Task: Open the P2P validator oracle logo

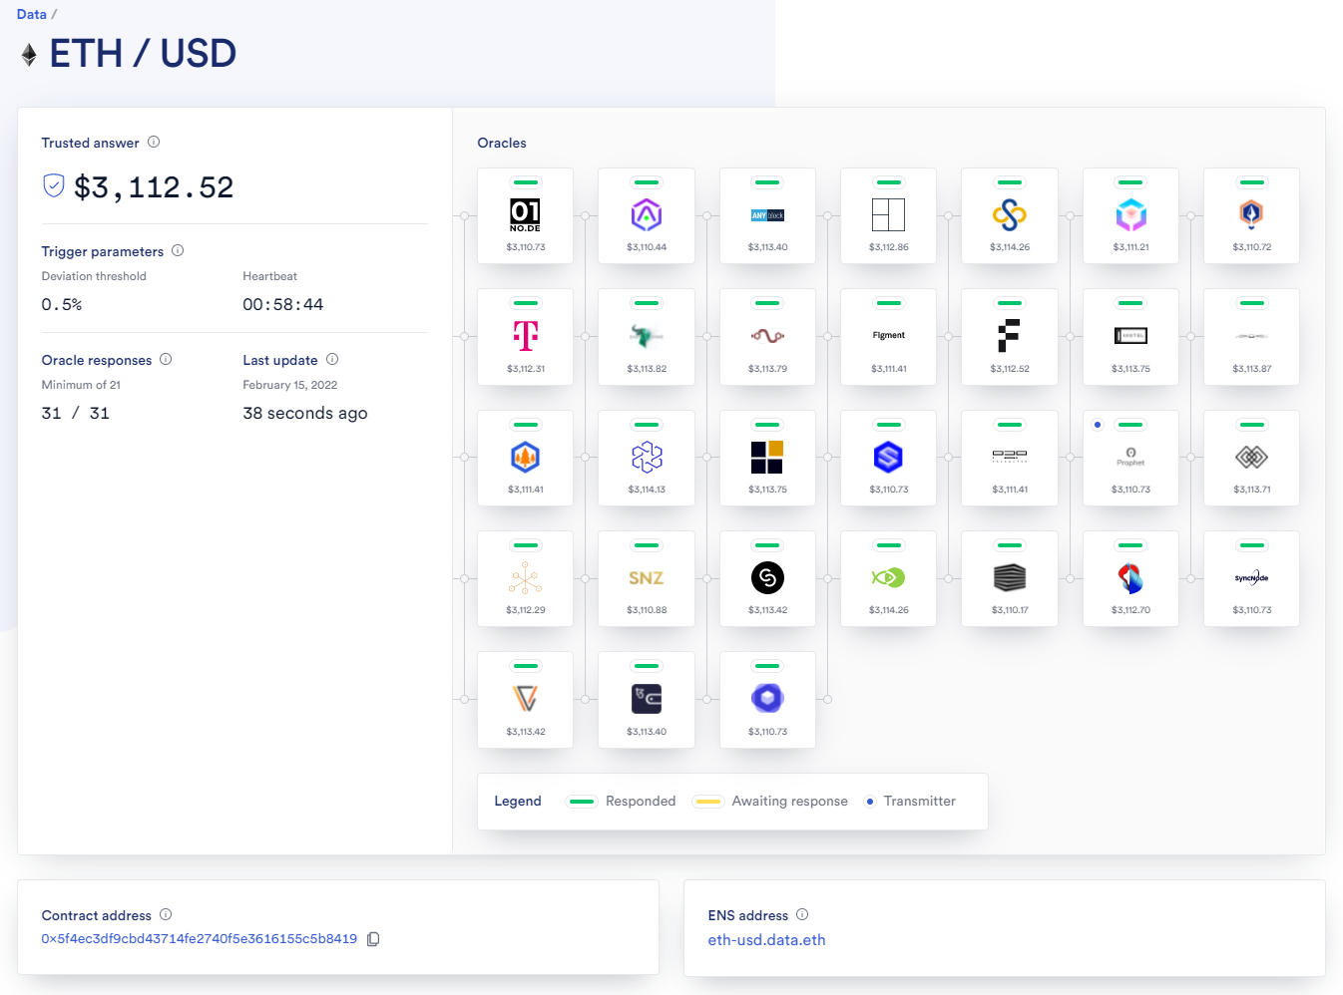Action: (1010, 456)
